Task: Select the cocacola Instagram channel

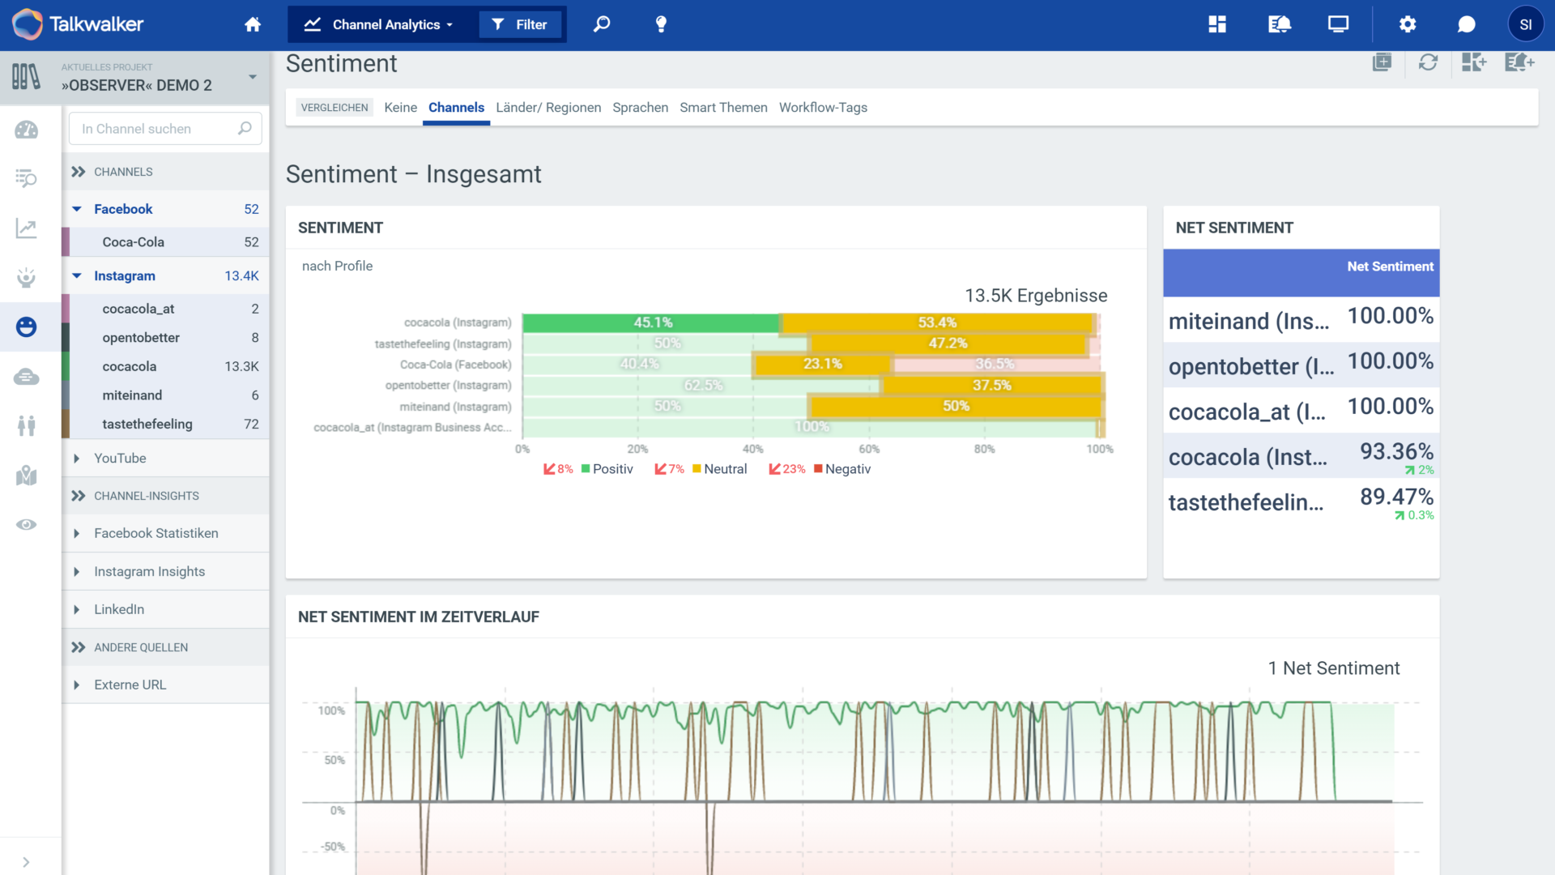Action: (x=166, y=366)
